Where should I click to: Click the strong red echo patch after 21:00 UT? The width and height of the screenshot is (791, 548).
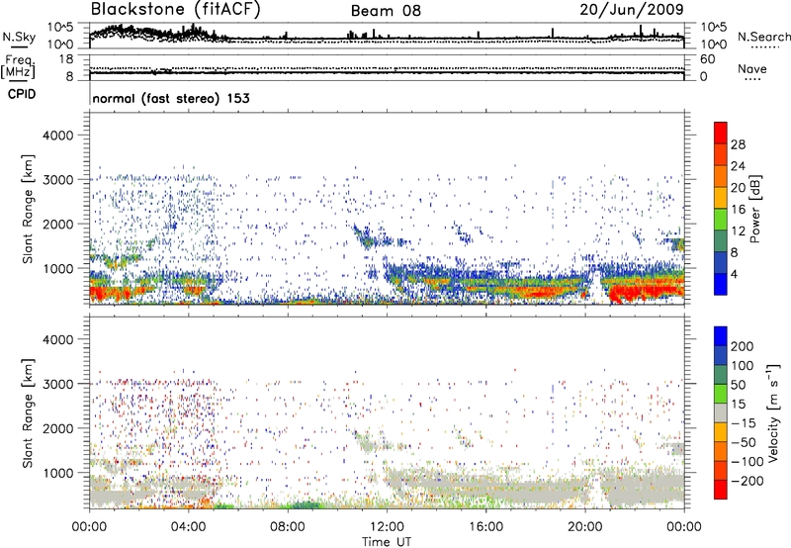[x=644, y=292]
